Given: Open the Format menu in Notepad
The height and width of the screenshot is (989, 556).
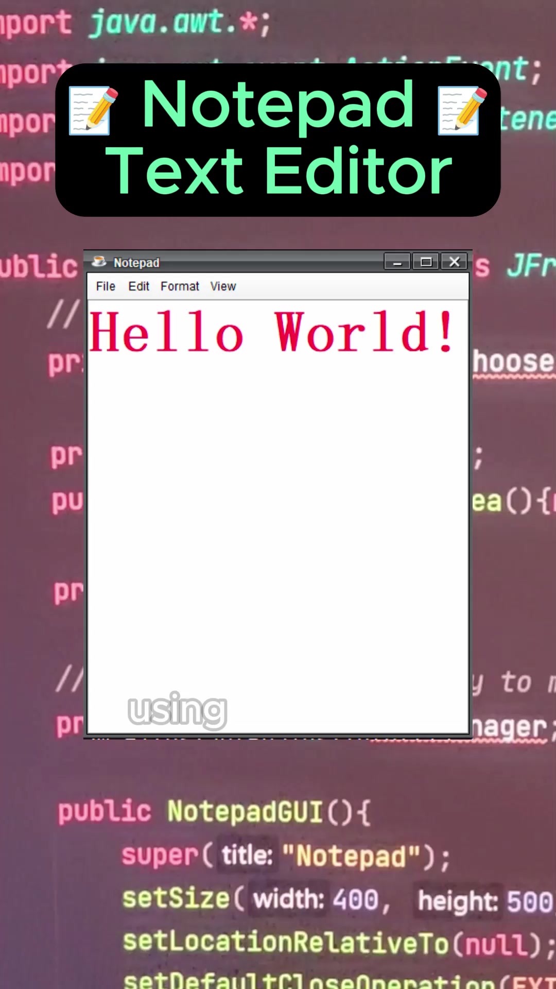Looking at the screenshot, I should tap(180, 286).
